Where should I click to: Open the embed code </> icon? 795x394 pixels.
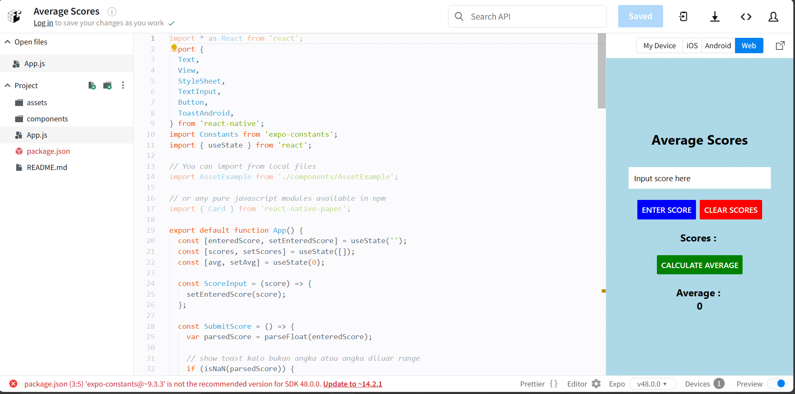click(746, 17)
